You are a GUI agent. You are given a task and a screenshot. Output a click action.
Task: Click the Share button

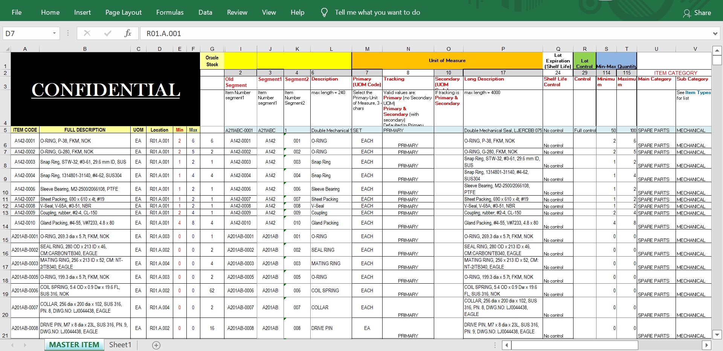pos(697,13)
